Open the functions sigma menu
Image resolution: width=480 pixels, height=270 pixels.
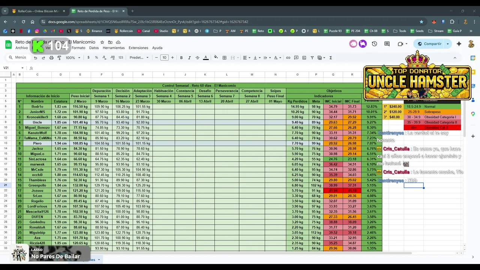pos(330,58)
